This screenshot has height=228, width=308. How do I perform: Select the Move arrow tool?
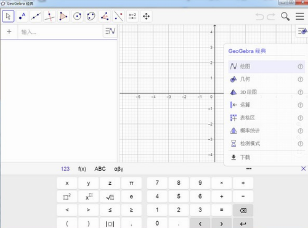coord(8,16)
